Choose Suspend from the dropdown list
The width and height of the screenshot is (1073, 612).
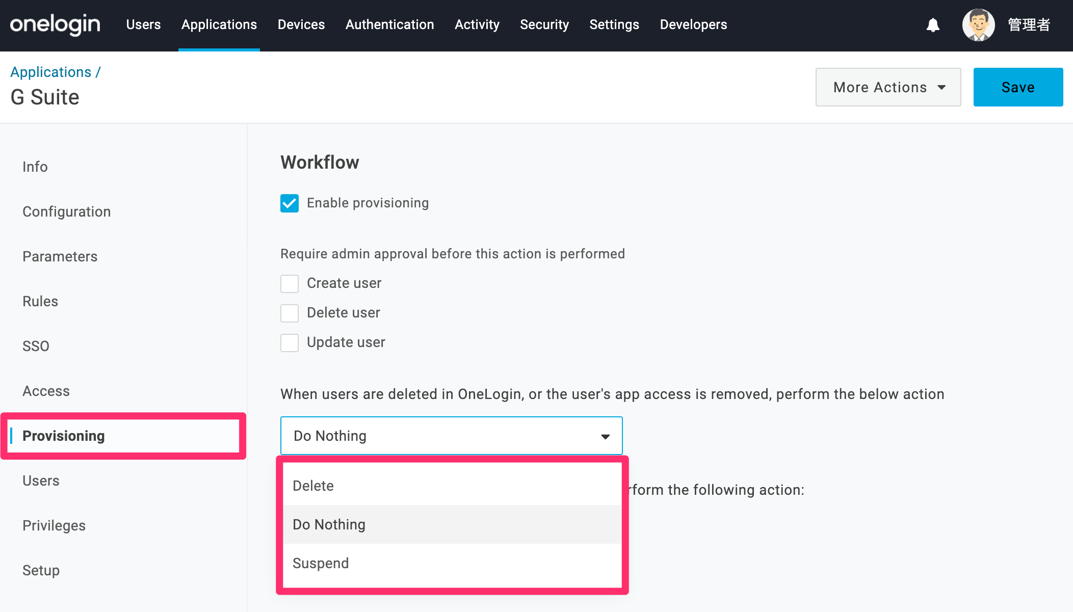(x=452, y=563)
